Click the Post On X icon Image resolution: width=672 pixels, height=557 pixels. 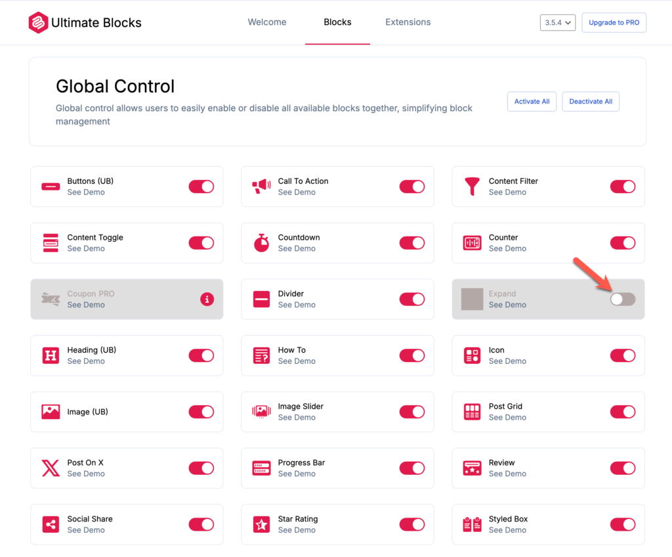pyautogui.click(x=51, y=468)
